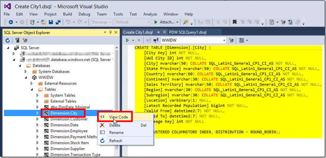Click the Execute query green arrow

coord(127,40)
